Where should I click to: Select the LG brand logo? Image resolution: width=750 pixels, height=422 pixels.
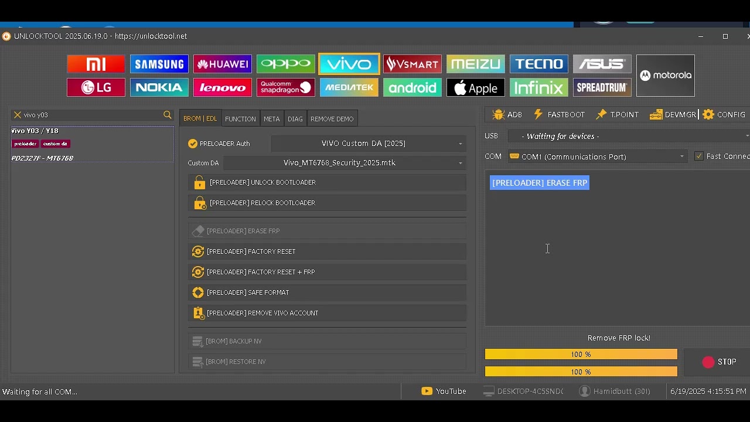96,88
